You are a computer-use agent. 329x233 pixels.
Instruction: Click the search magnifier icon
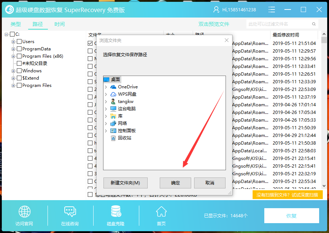click(314, 24)
